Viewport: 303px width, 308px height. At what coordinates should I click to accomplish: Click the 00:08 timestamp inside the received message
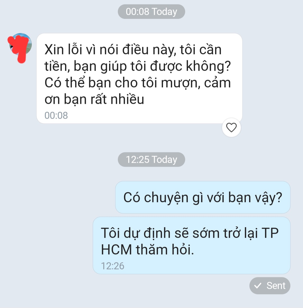click(56, 115)
